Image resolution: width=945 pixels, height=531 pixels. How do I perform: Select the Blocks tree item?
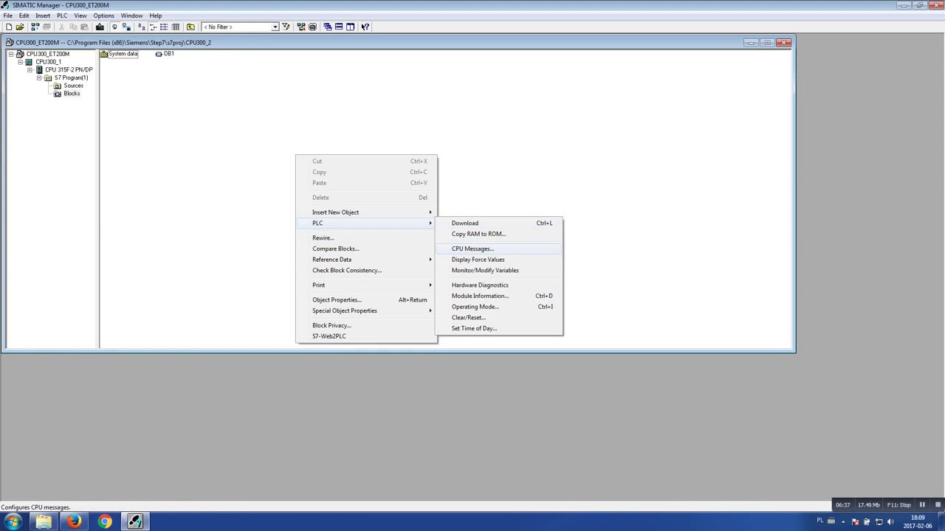pyautogui.click(x=72, y=94)
